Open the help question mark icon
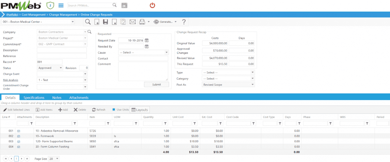Viewport: 390px width, 162px height. tap(184, 22)
